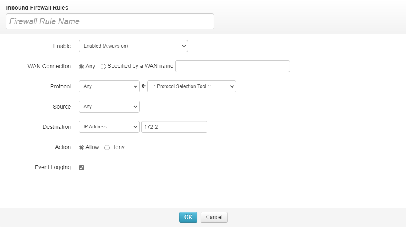Open the Protocol Selection Tool dropdown
The image size is (406, 227).
191,86
